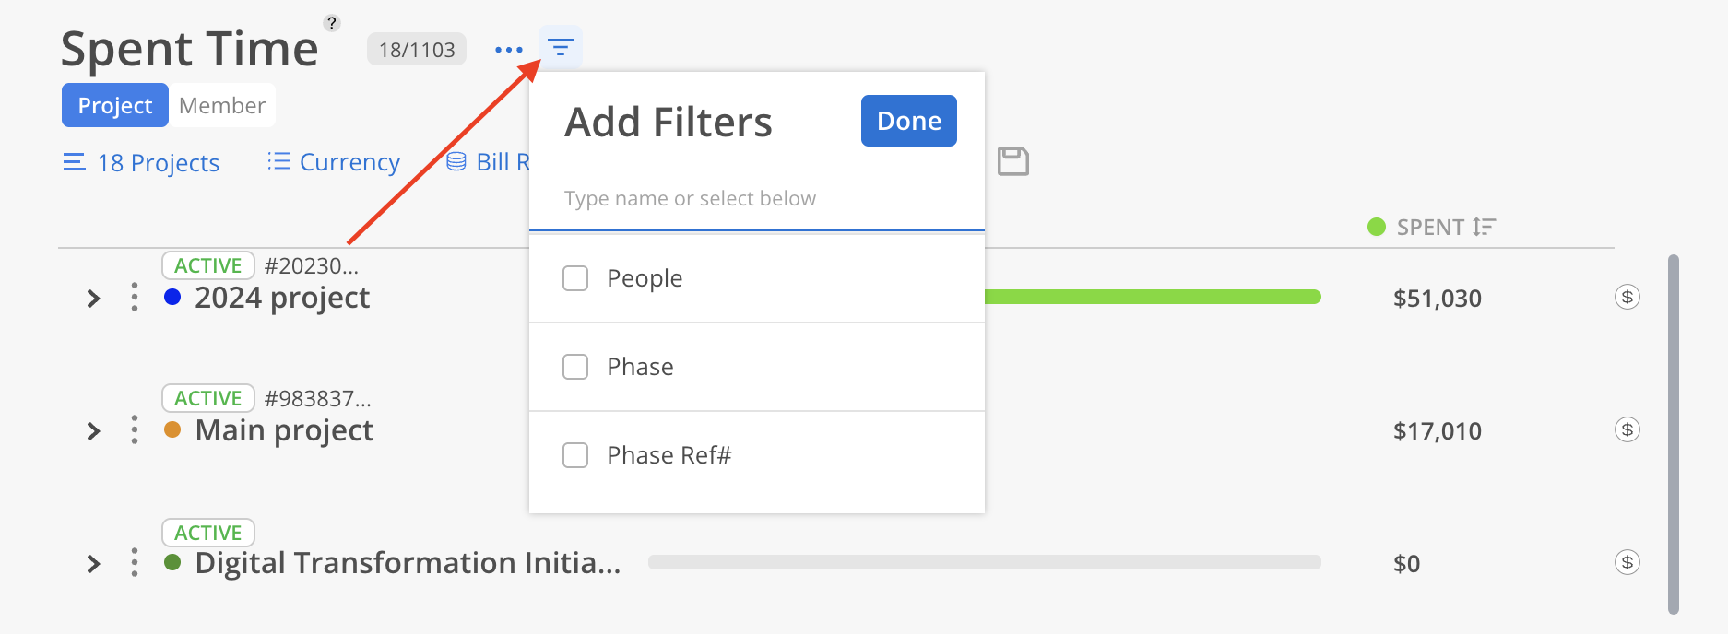Expand the Main project row
Viewport: 1728px width, 634px height.
[x=93, y=431]
